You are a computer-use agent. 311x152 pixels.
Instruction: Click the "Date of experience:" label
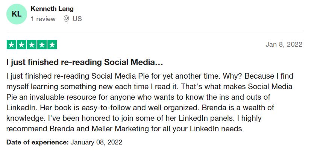click(x=37, y=143)
